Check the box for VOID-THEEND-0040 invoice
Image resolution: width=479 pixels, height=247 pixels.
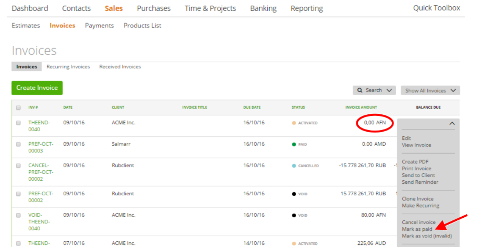(x=18, y=215)
